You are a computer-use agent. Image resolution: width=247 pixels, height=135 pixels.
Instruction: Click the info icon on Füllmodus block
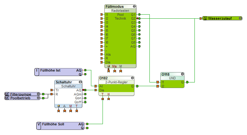[x=134, y=6]
